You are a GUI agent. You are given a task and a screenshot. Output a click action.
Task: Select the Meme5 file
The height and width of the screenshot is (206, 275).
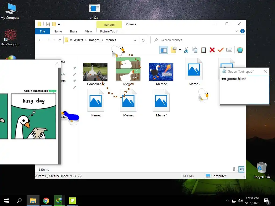[96, 103]
